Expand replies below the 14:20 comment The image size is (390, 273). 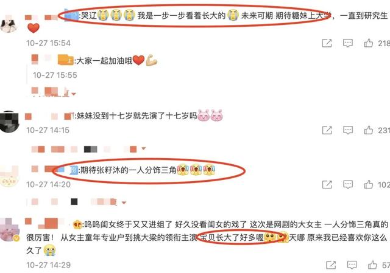click(76, 202)
